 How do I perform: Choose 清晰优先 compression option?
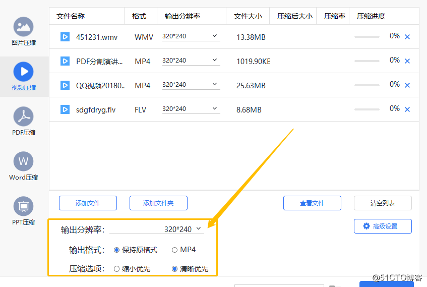[174, 269]
